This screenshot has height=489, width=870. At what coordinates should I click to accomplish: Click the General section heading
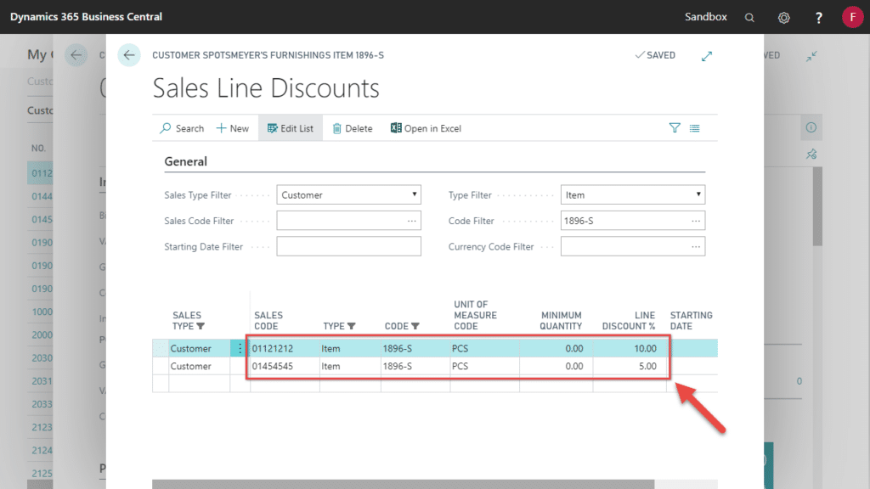(185, 161)
